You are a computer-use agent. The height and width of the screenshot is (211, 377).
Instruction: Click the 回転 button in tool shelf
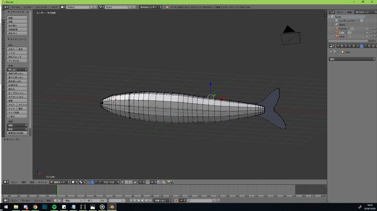pos(17,22)
